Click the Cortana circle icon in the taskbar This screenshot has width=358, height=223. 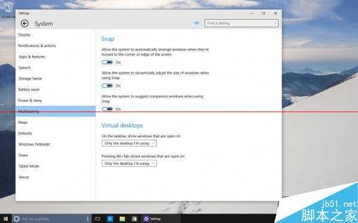(x=17, y=219)
